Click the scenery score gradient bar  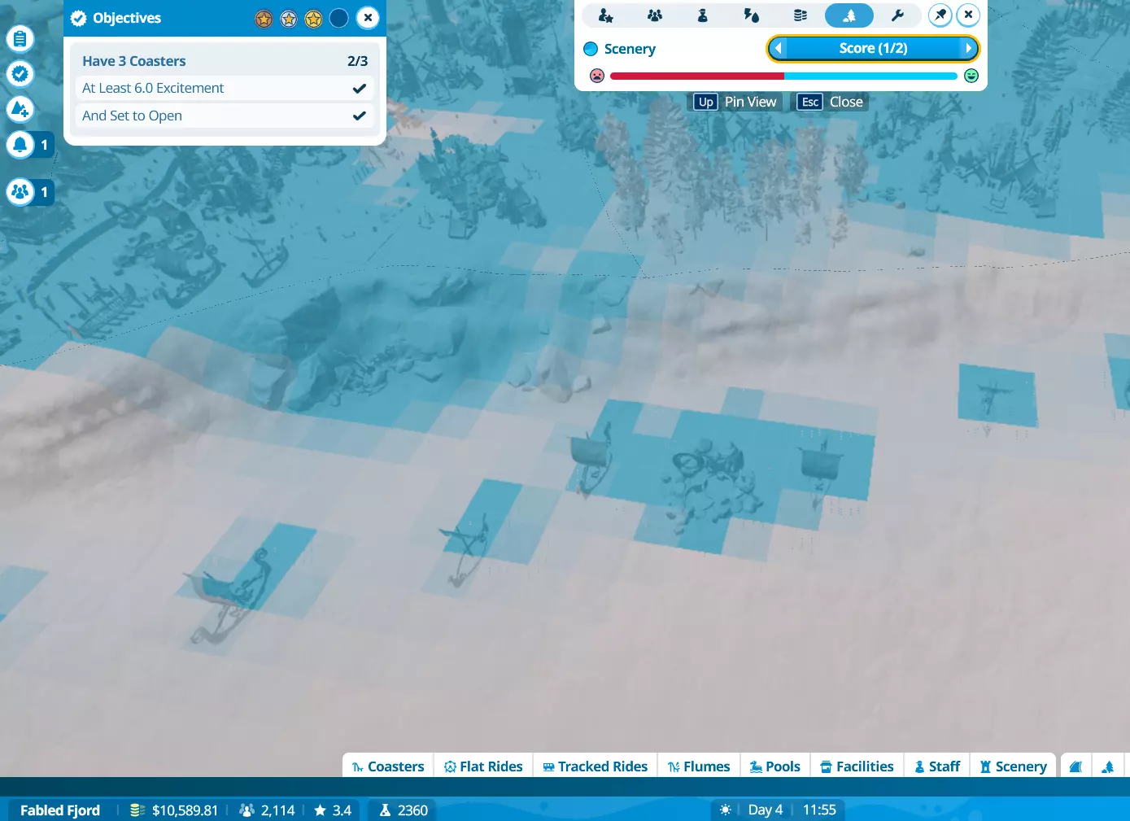[783, 76]
